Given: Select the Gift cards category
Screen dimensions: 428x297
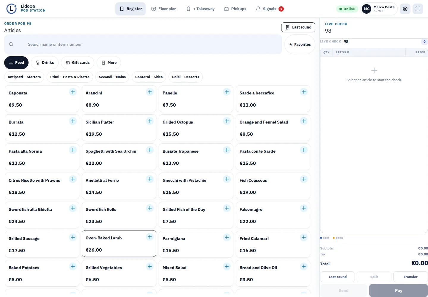Looking at the screenshot, I should 78,63.
